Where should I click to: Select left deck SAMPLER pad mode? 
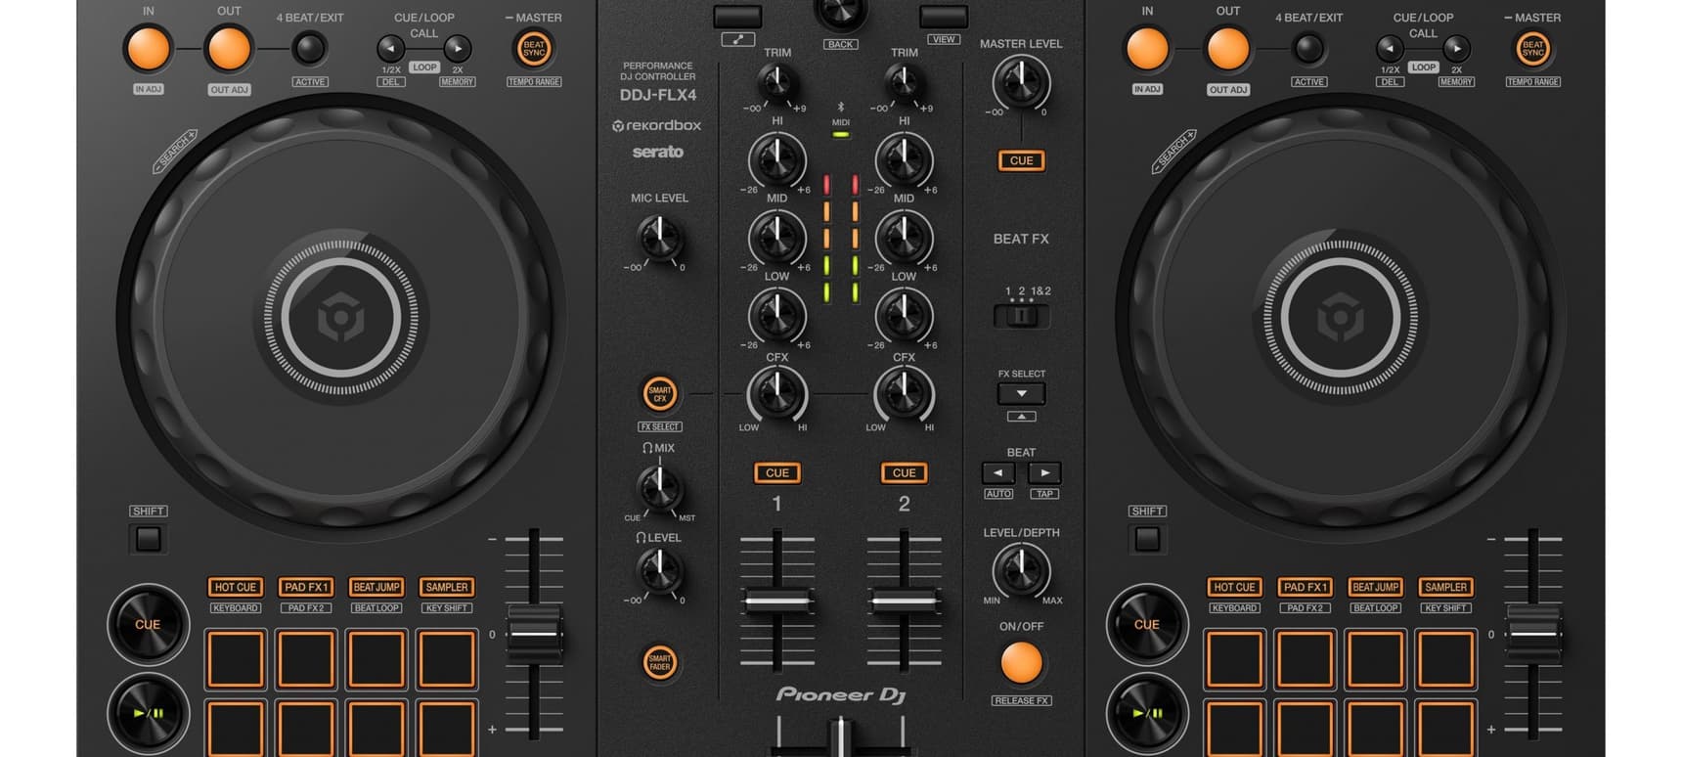(x=447, y=587)
